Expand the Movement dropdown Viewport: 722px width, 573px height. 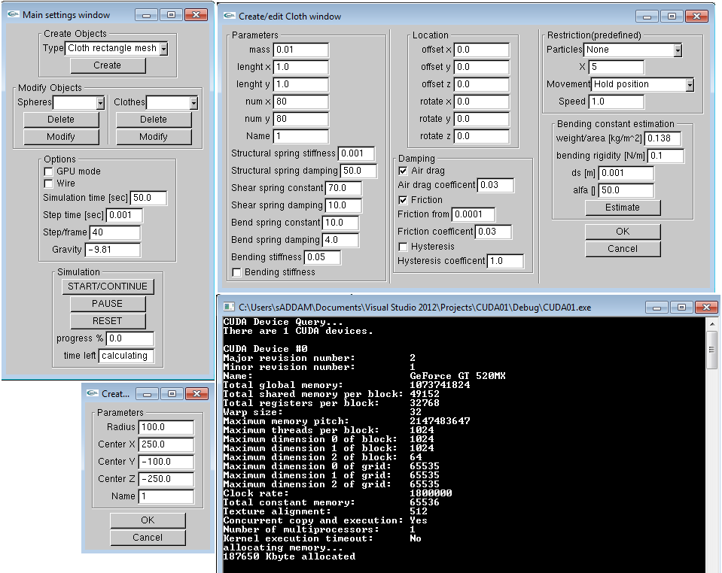click(x=690, y=85)
